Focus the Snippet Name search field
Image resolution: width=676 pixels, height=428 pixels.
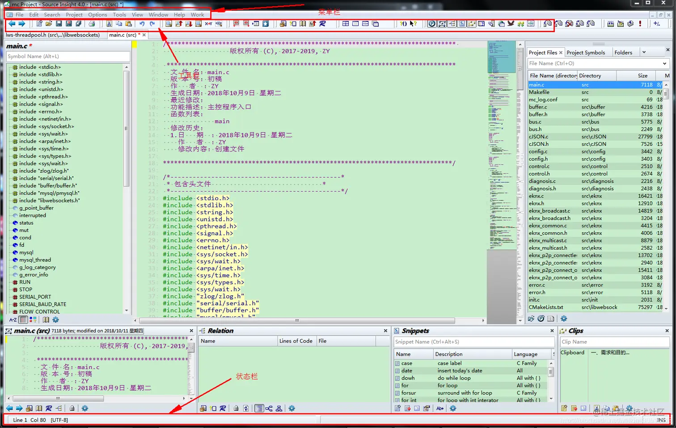pyautogui.click(x=474, y=342)
